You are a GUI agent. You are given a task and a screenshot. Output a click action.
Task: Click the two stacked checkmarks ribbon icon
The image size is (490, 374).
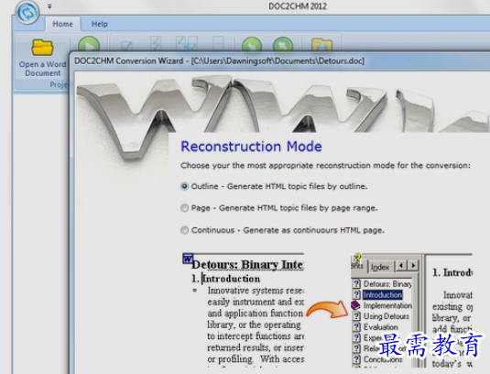pos(156,44)
